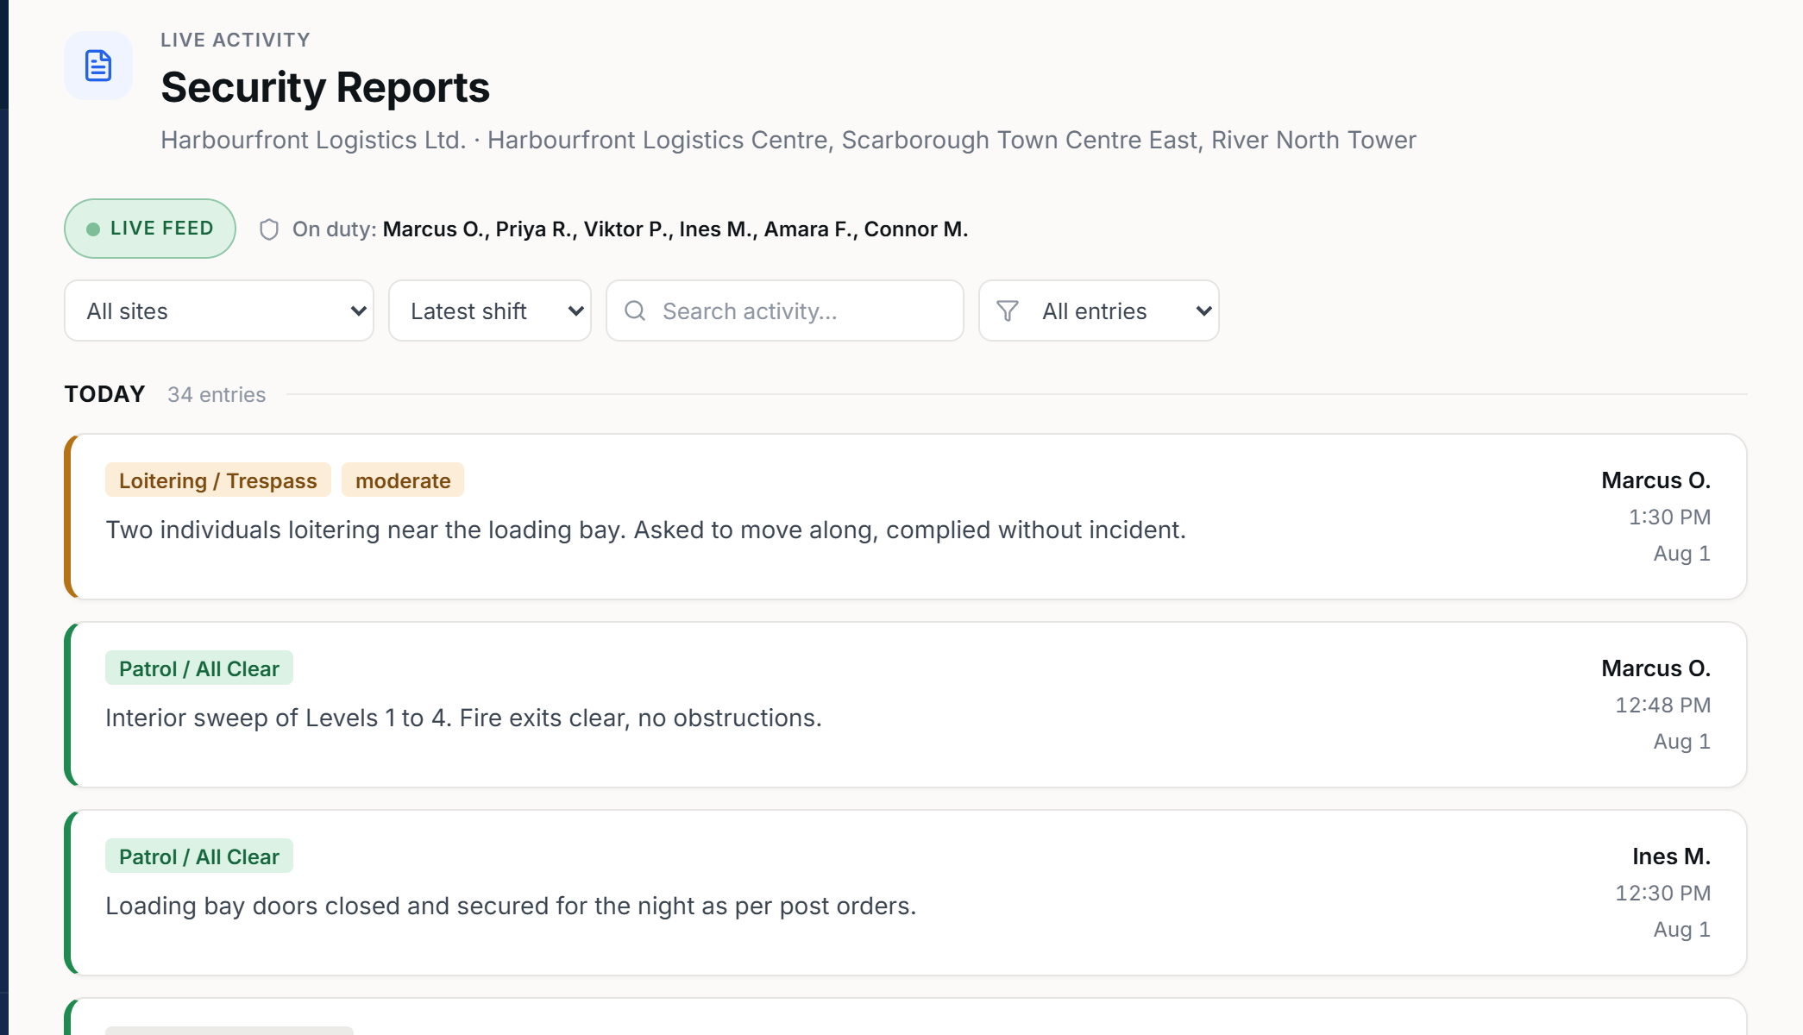Click the 34 entries count
The width and height of the screenshot is (1803, 1035).
click(x=217, y=394)
